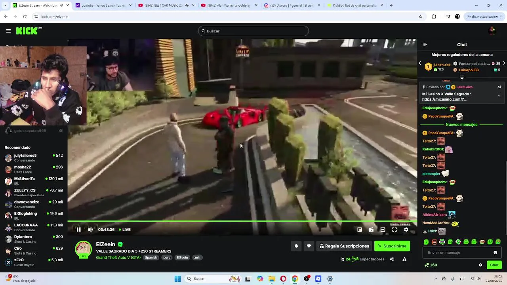The width and height of the screenshot is (507, 285).
Task: Go to the Kick home logo
Action: pos(29,31)
